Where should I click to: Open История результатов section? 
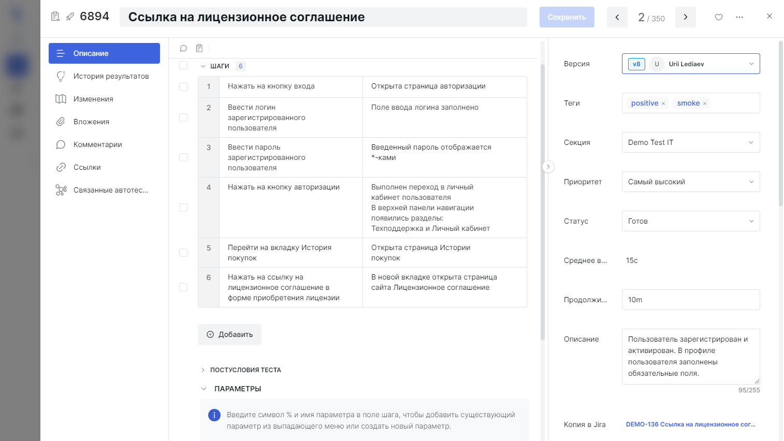104,76
